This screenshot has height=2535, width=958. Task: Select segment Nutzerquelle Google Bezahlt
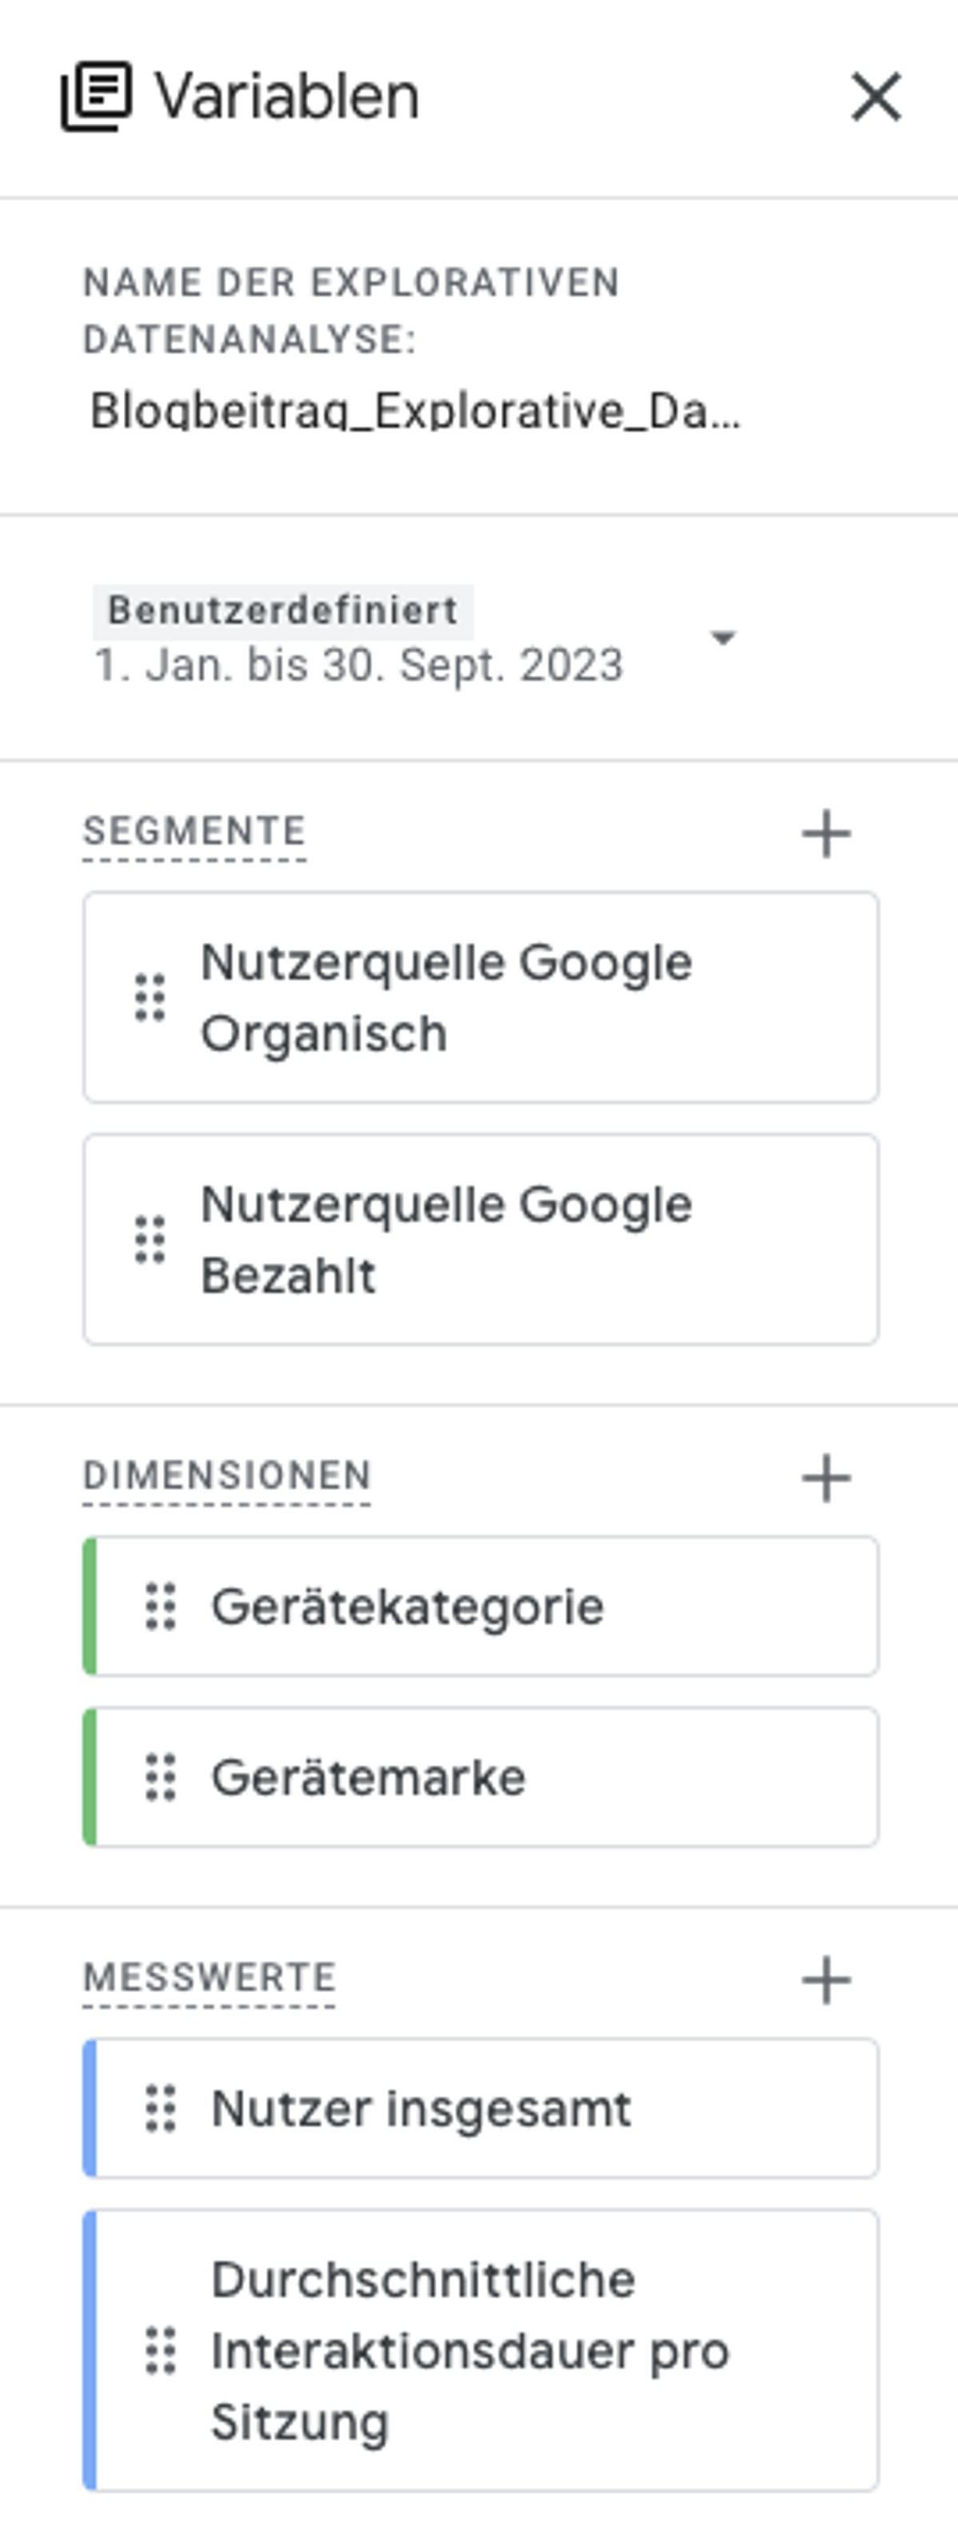point(481,1239)
